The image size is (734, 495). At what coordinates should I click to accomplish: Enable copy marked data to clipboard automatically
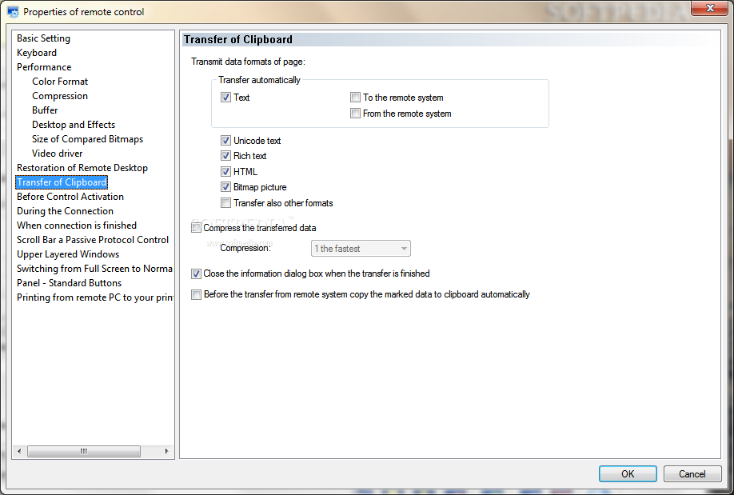pyautogui.click(x=196, y=294)
